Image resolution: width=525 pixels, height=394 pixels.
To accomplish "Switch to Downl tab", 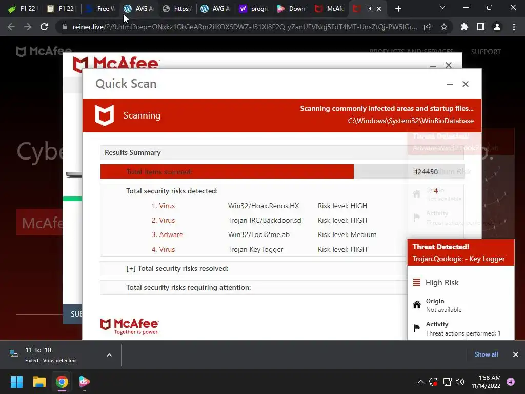I will click(x=292, y=9).
